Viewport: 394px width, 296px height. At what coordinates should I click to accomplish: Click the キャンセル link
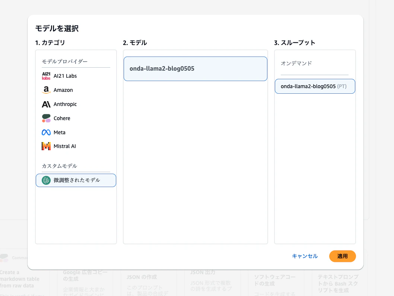tap(305, 256)
